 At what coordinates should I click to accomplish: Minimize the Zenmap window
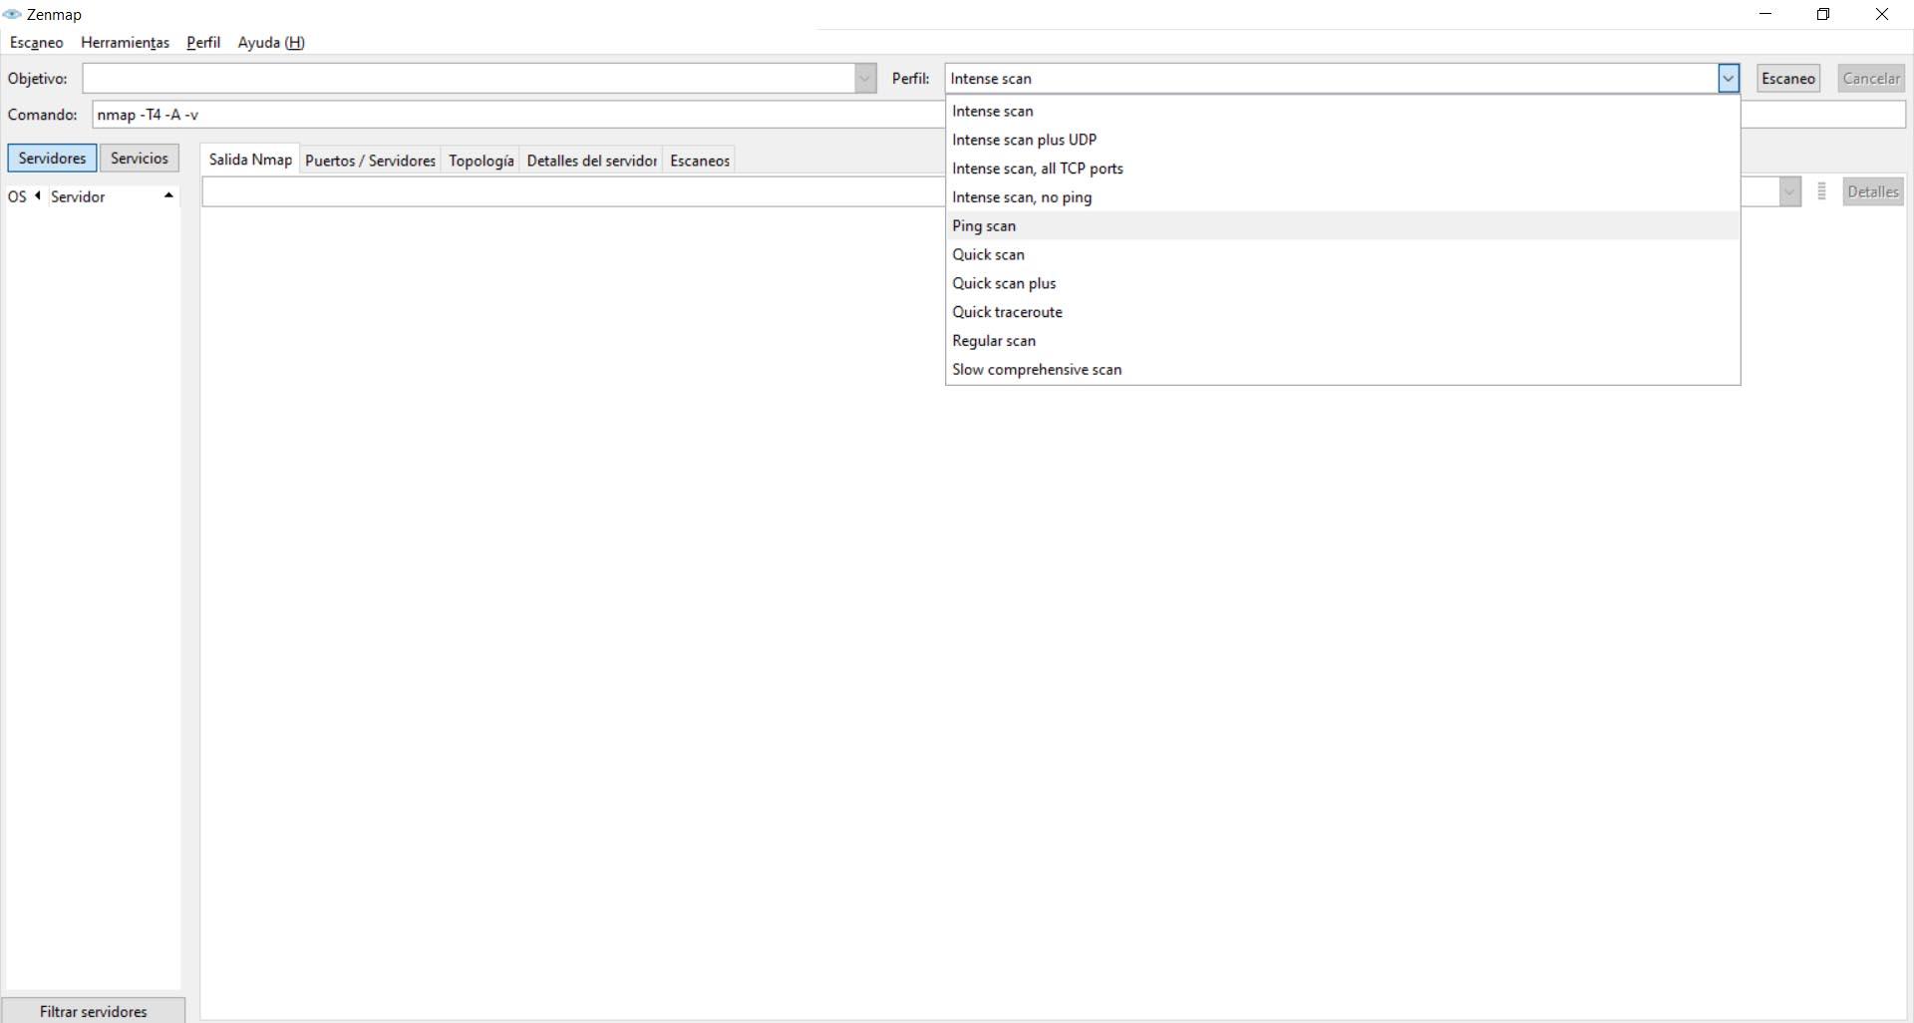(x=1765, y=14)
